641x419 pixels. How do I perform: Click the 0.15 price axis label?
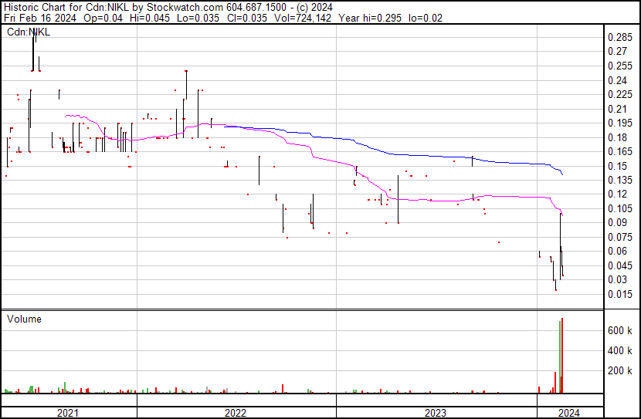617,167
